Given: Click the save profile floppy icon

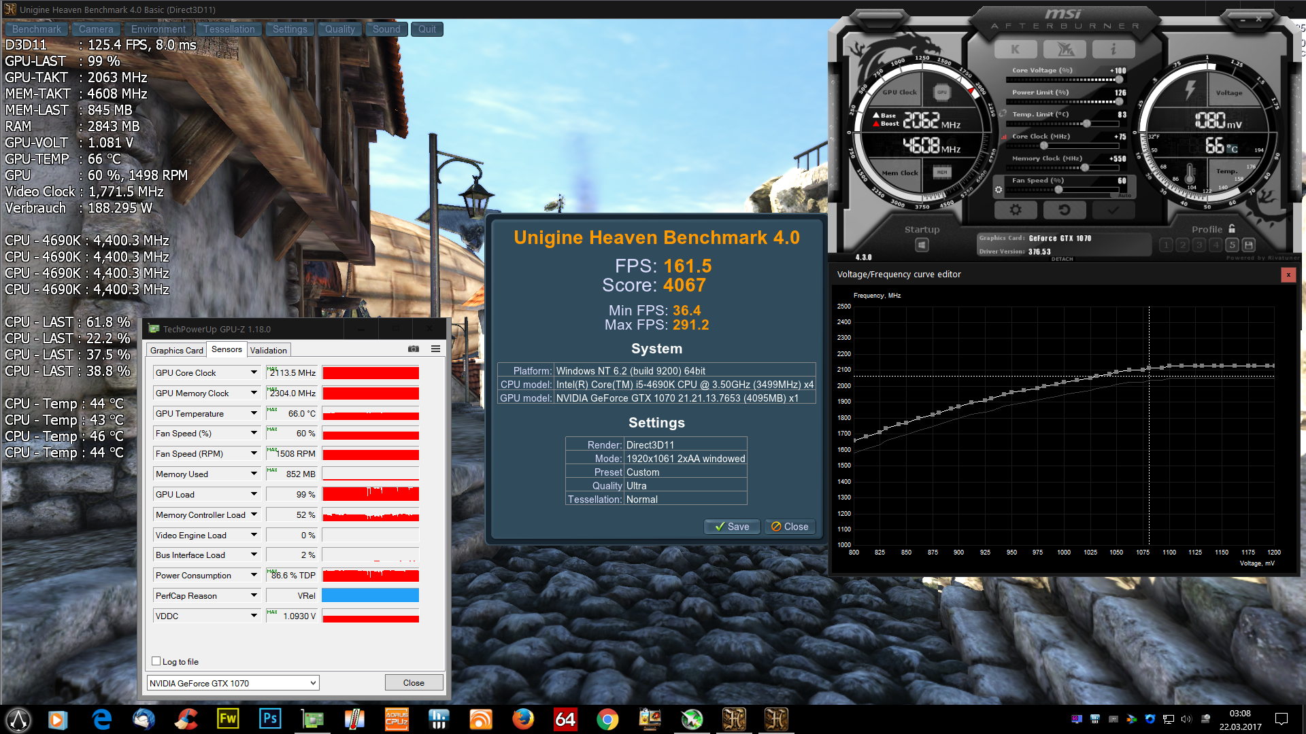Looking at the screenshot, I should tap(1249, 245).
